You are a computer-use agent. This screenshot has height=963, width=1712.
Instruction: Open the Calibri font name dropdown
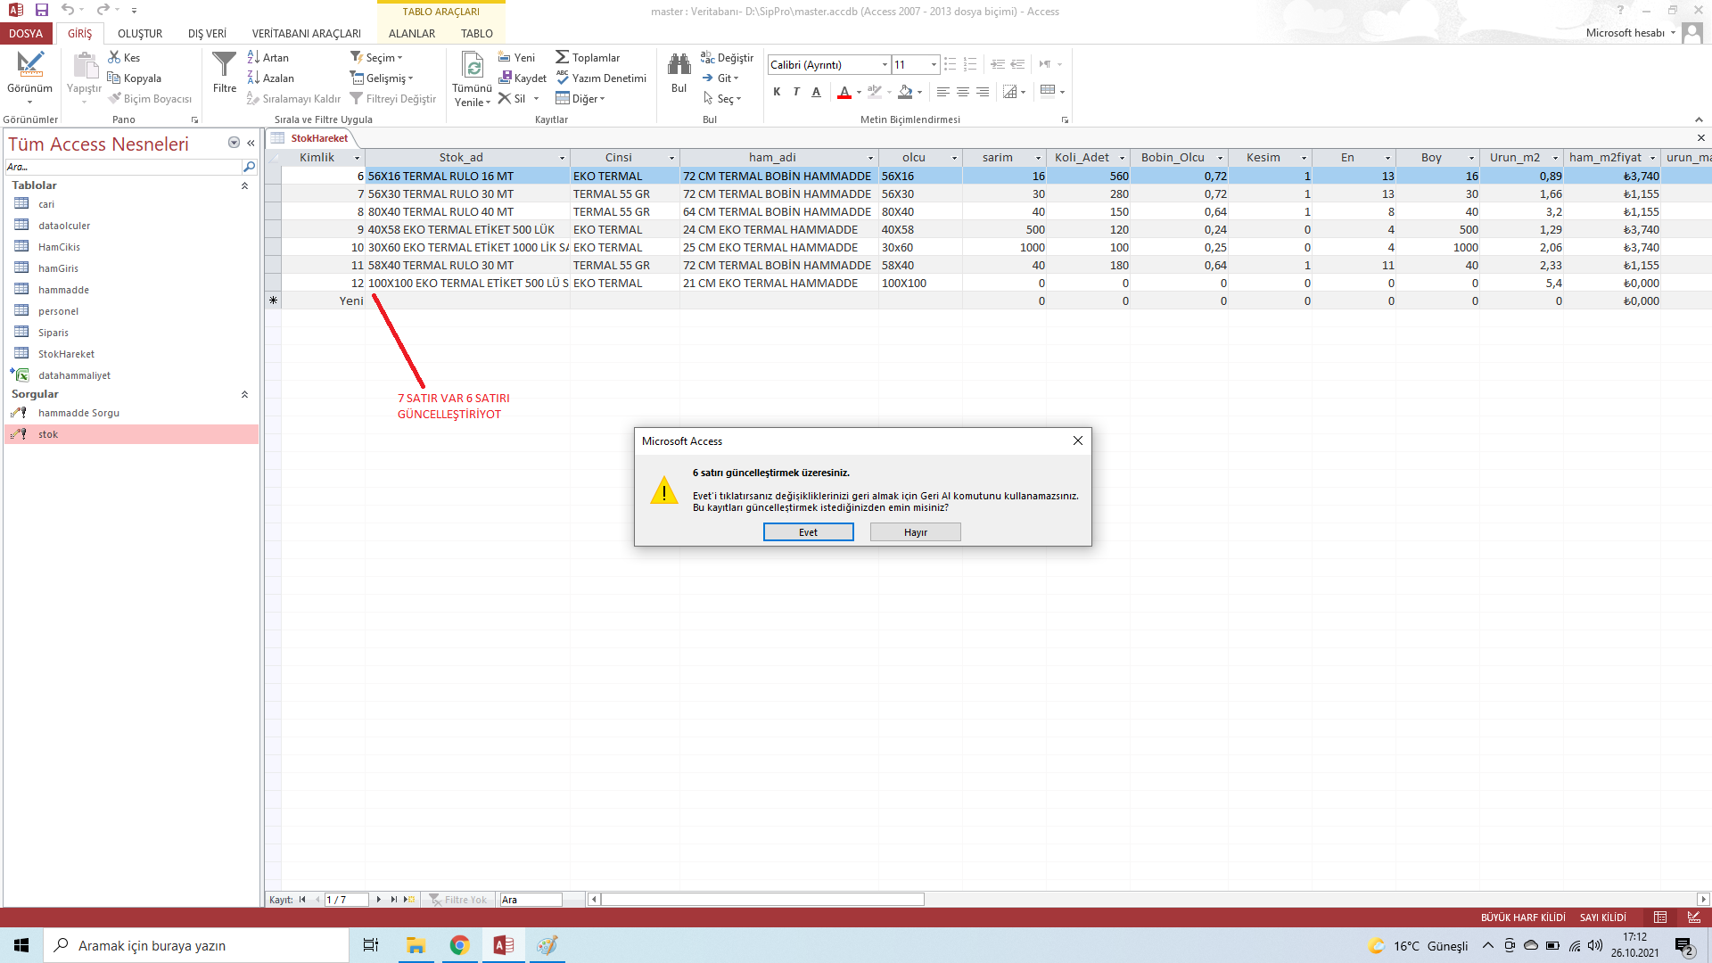tap(885, 65)
